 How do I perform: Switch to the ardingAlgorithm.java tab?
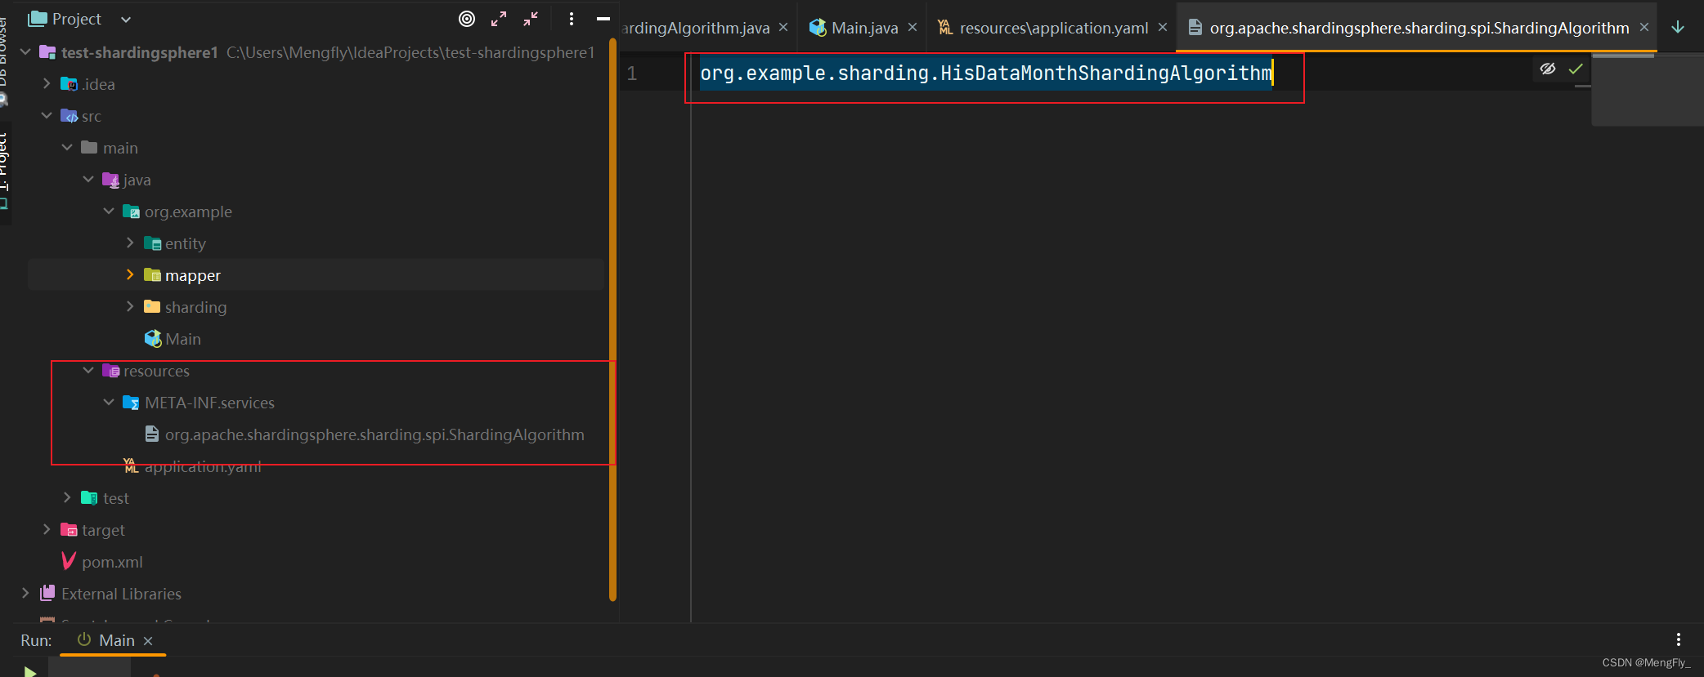[x=696, y=28]
